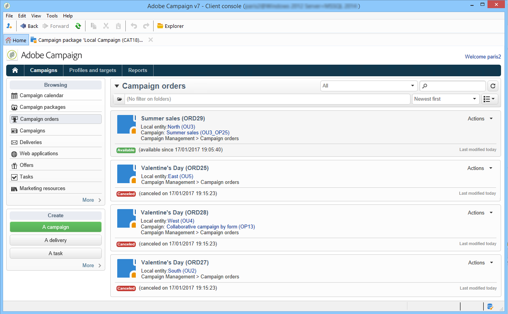
Task: Open Actions menu for Valentine's Day (ORD28)
Action: tap(480, 213)
